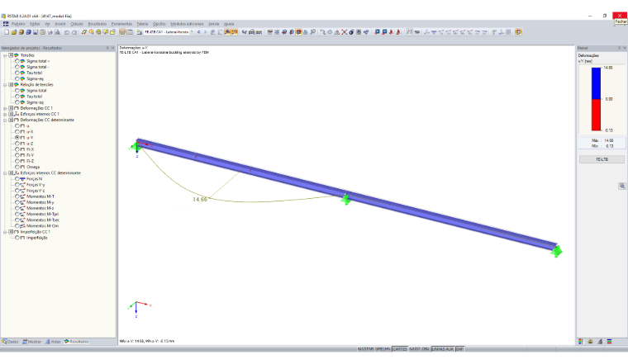Image resolution: width=628 pixels, height=364 pixels.
Task: Toggle LINHAS AUX in status bar
Action: (x=442, y=349)
